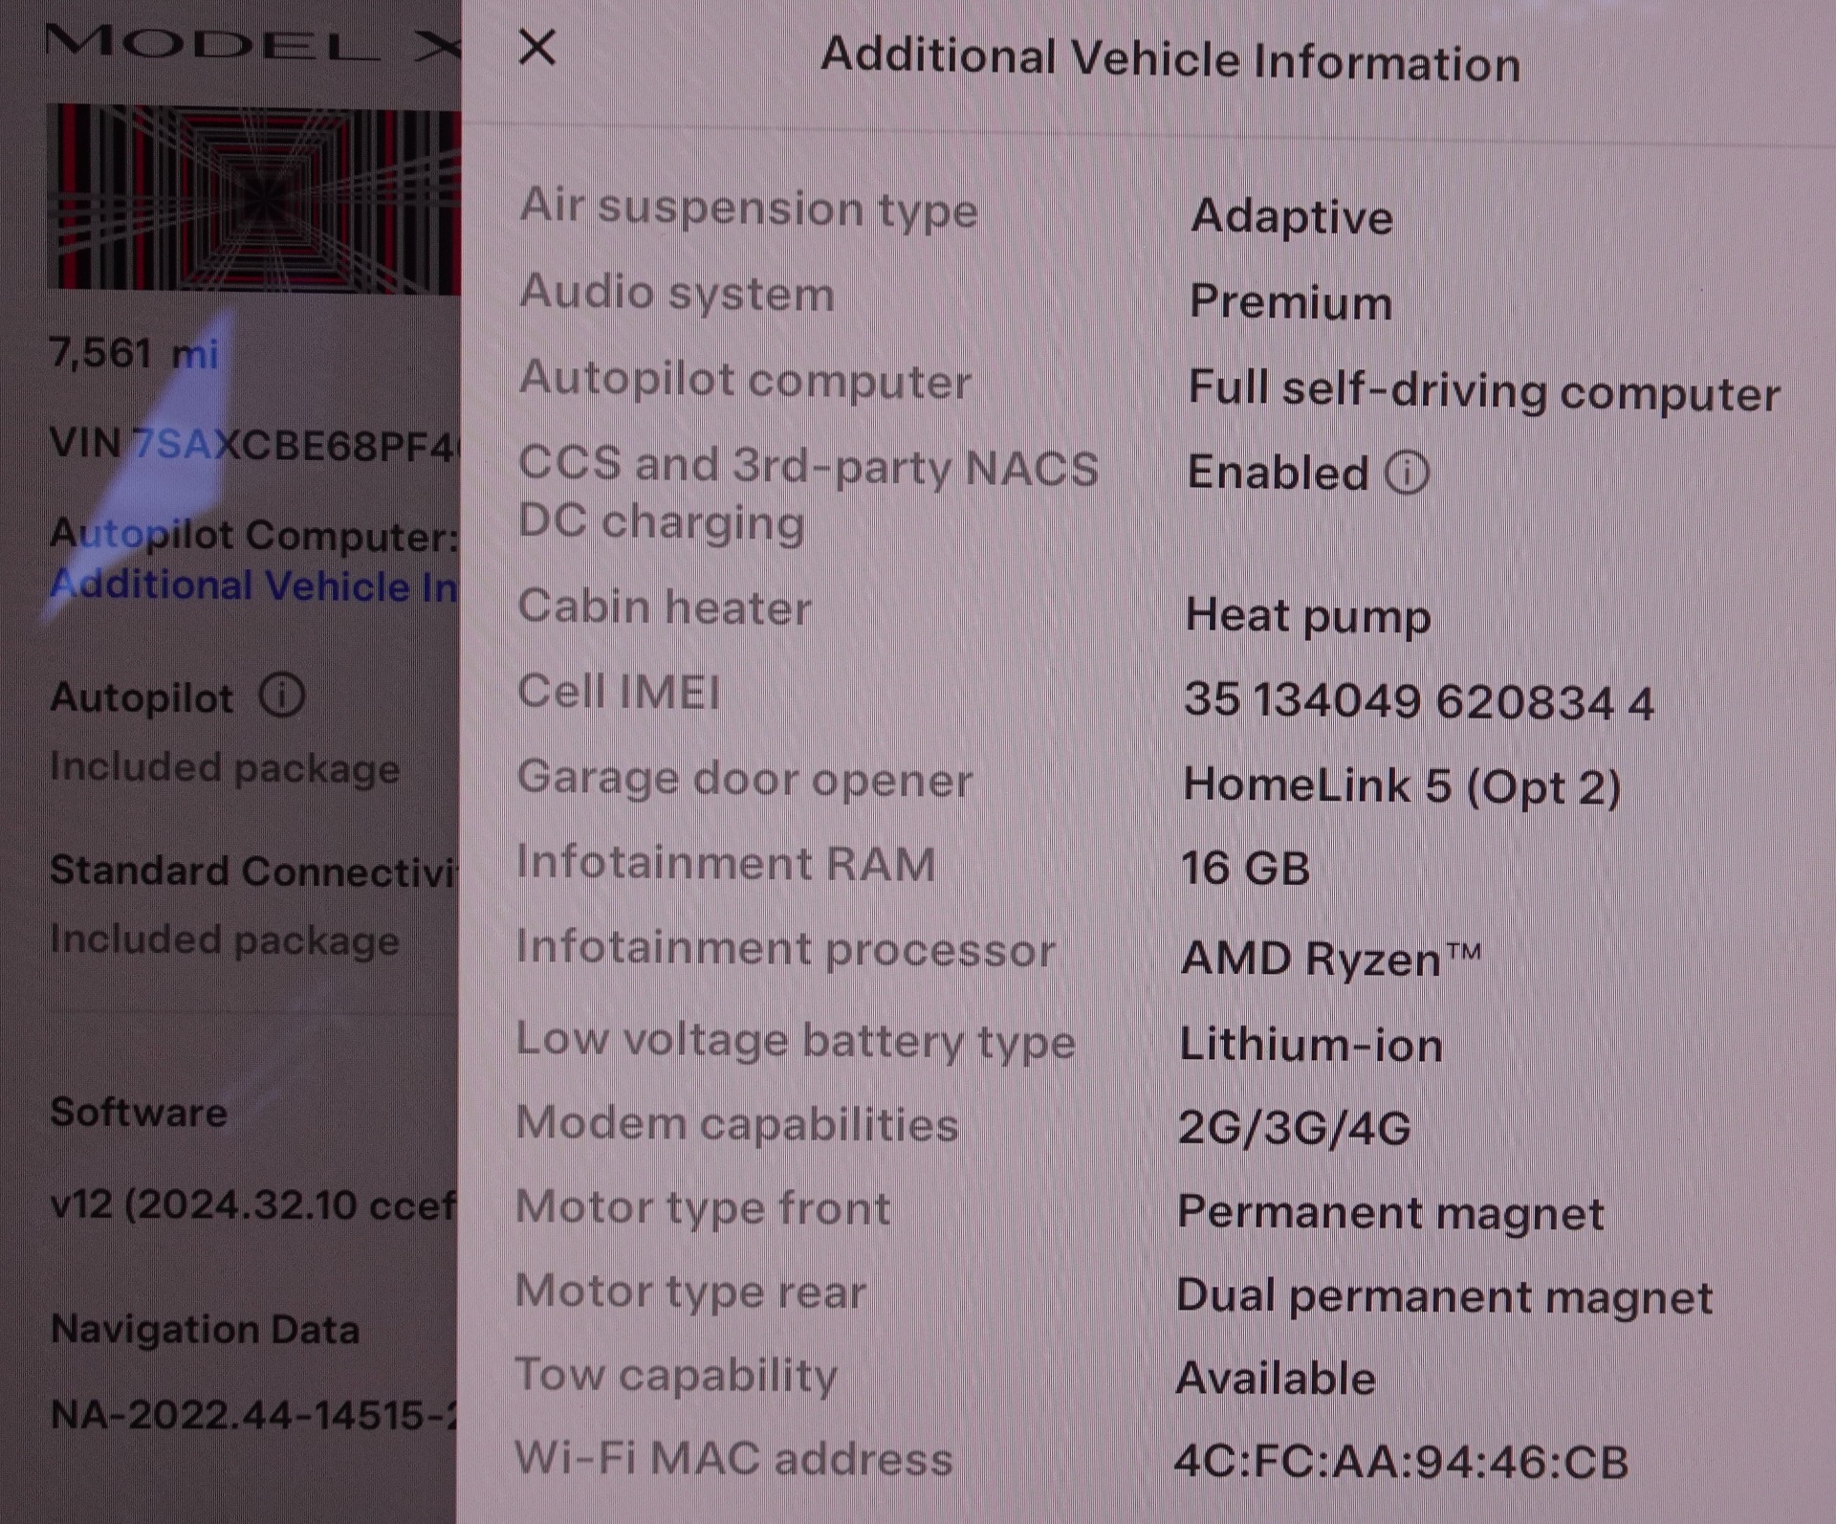Viewport: 1836px width, 1524px height.
Task: Select the Enabled value text
Action: click(1278, 473)
